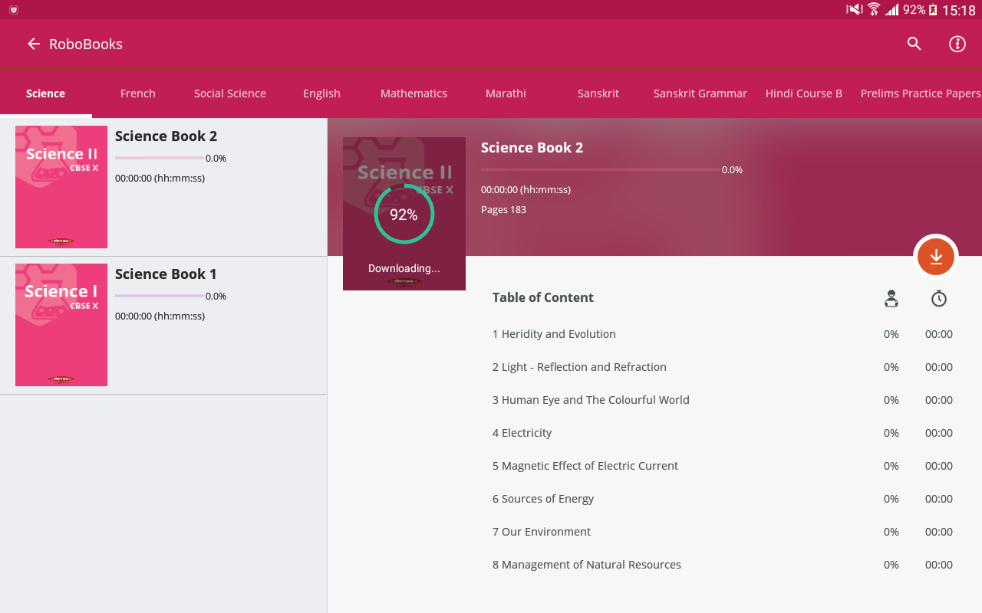Tap the muted sound icon in status bar
Screen dimensions: 982x613
(x=854, y=9)
